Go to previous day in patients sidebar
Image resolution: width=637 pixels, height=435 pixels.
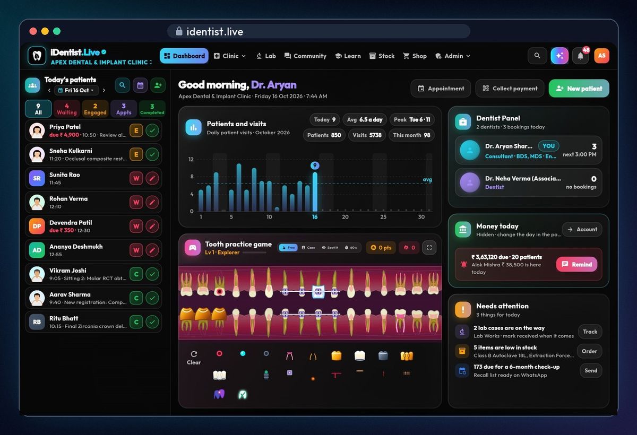pyautogui.click(x=49, y=91)
